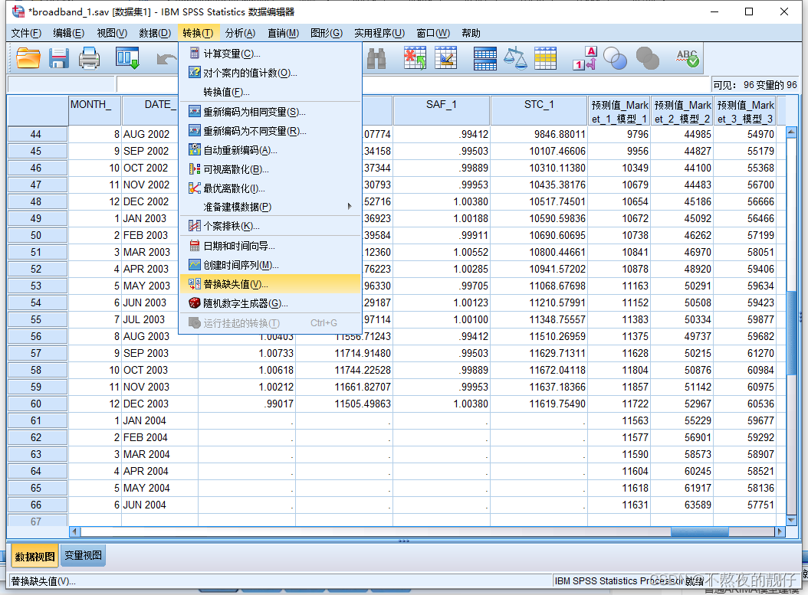Select 预测值_Market_2_模型_2 column header
Viewport: 808px width, 595px height.
tap(682, 111)
